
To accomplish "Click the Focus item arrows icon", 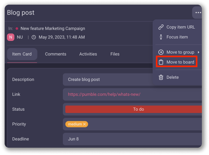I will [x=161, y=37].
